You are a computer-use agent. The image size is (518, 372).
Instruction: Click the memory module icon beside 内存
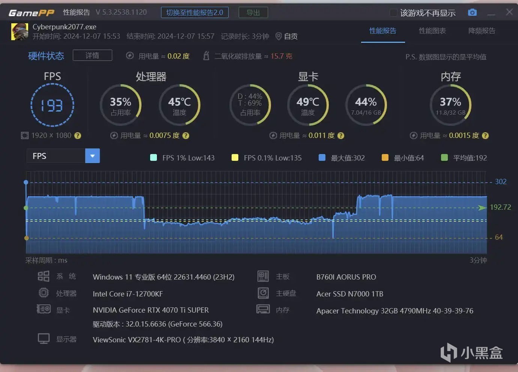pyautogui.click(x=263, y=309)
